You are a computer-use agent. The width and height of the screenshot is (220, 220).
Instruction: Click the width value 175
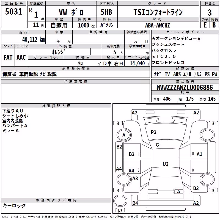pos(190,99)
